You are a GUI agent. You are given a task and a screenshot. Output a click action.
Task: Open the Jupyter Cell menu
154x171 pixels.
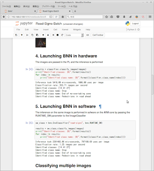click(x=55, y=29)
